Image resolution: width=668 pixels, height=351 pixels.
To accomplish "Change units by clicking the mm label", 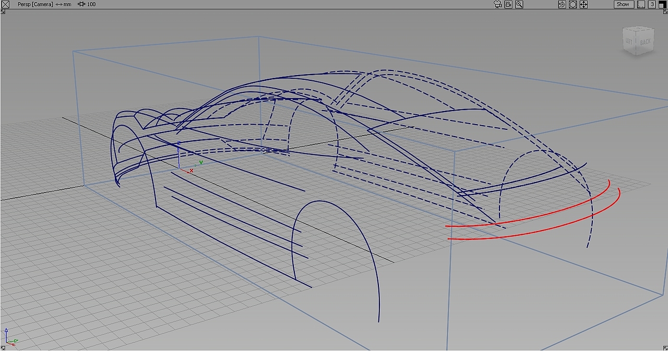I will coord(67,4).
